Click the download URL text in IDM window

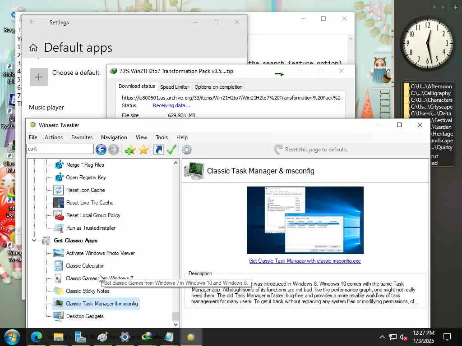pyautogui.click(x=231, y=98)
